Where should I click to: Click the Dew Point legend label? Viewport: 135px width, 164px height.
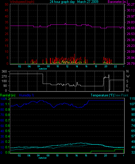click(121, 95)
